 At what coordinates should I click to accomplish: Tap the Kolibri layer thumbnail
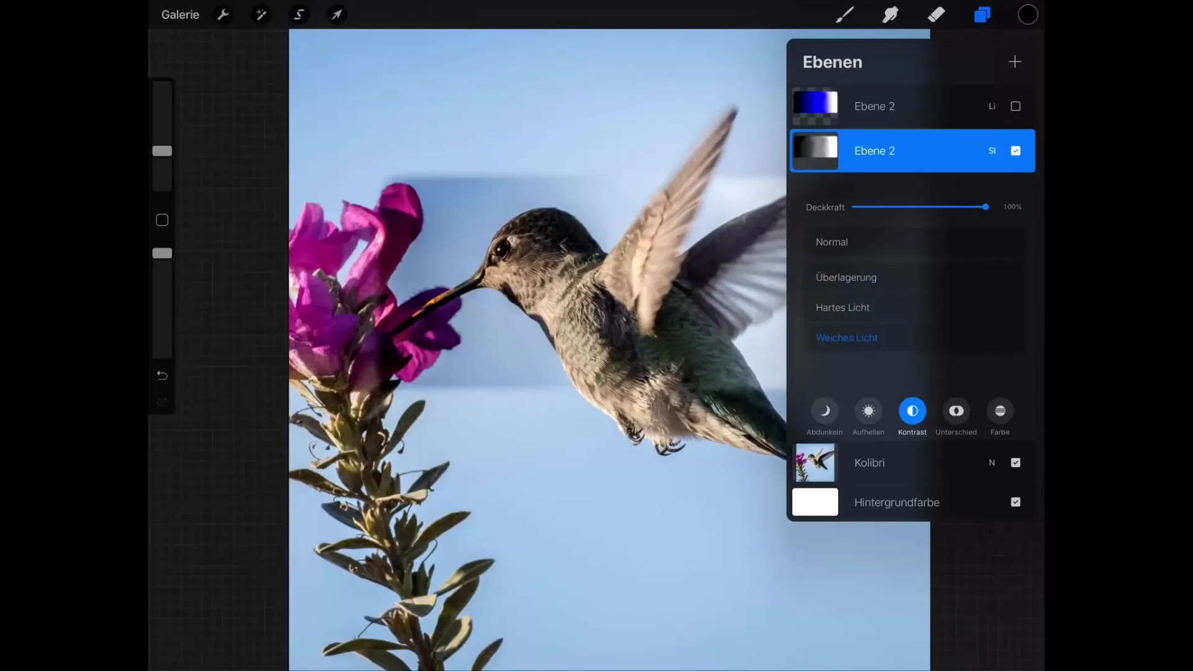click(x=815, y=463)
